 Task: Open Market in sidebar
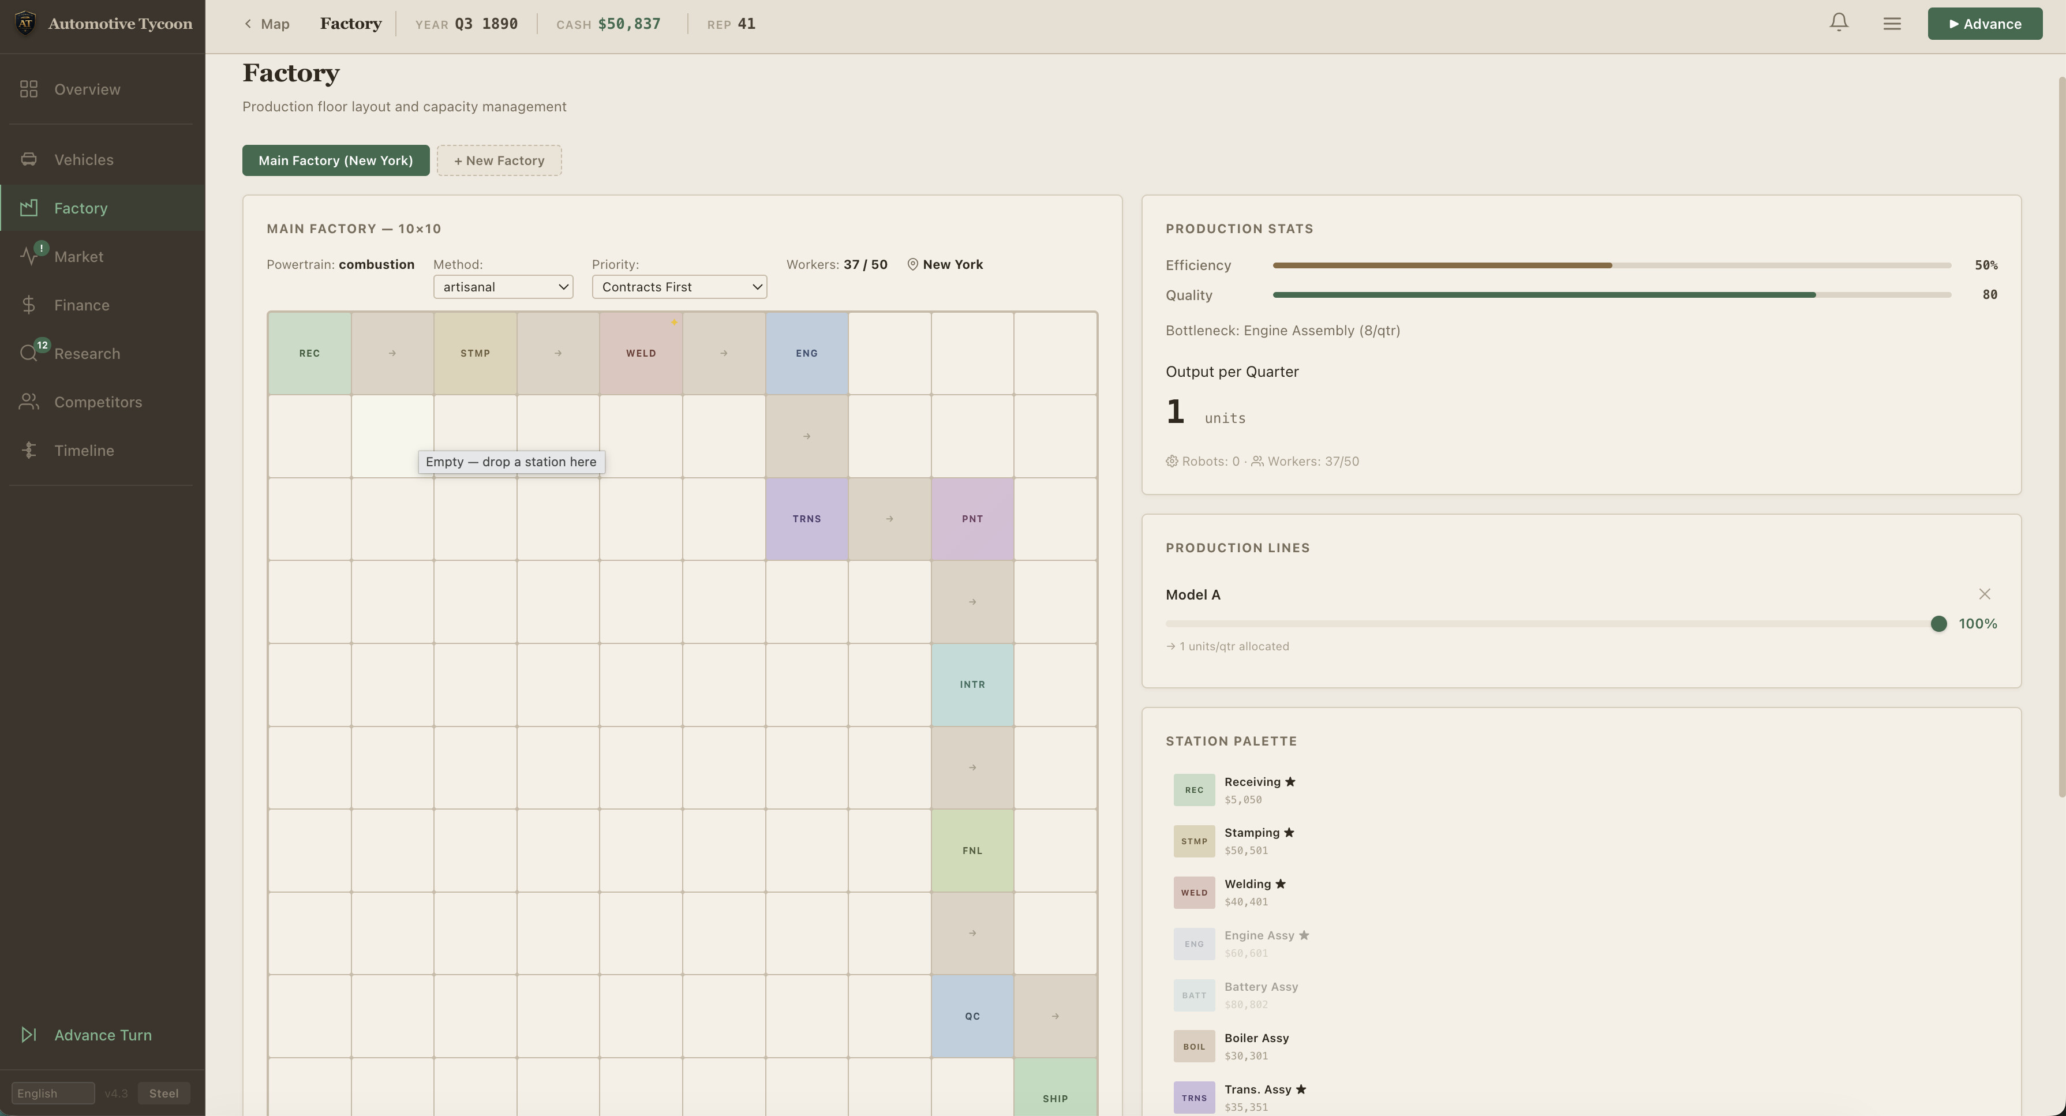click(x=103, y=257)
